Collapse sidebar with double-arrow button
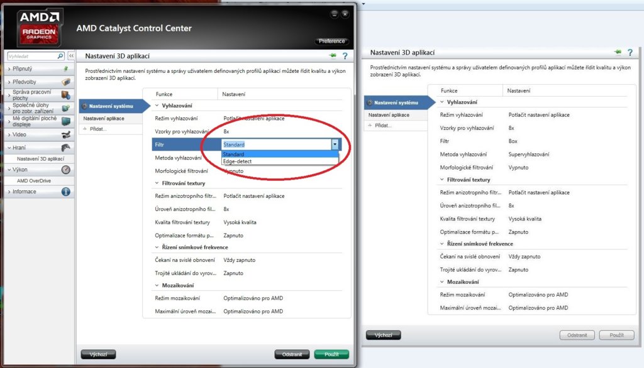This screenshot has width=644, height=368. tap(71, 56)
